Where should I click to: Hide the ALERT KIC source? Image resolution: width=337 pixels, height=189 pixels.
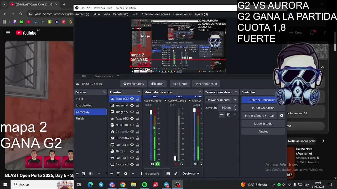point(132,125)
